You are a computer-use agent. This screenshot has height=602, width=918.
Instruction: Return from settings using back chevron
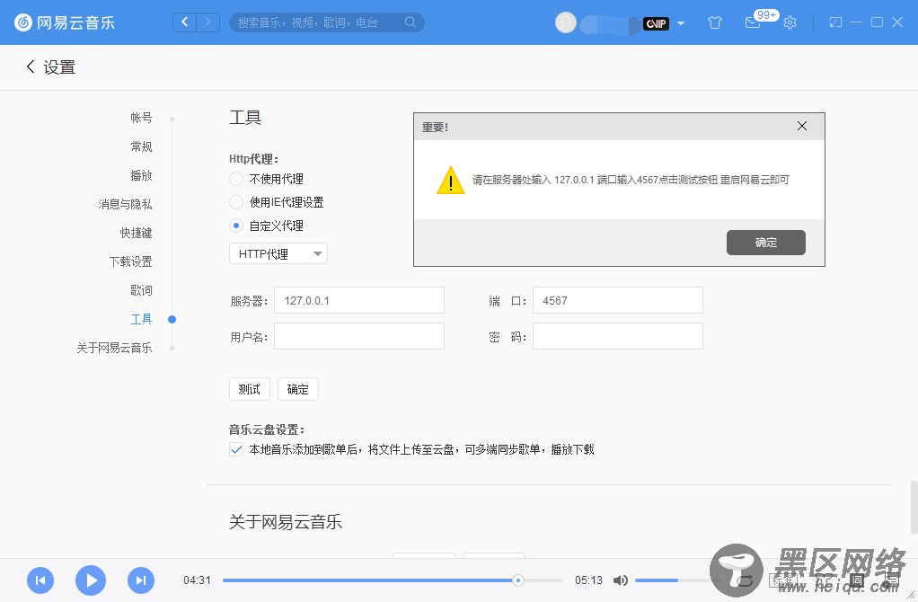coord(31,66)
